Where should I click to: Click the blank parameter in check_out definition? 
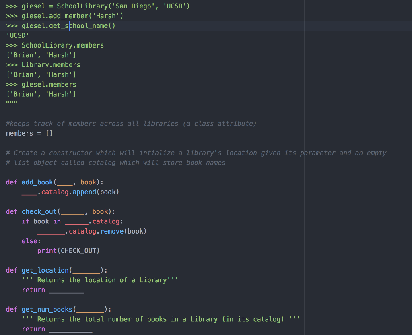[72, 212]
